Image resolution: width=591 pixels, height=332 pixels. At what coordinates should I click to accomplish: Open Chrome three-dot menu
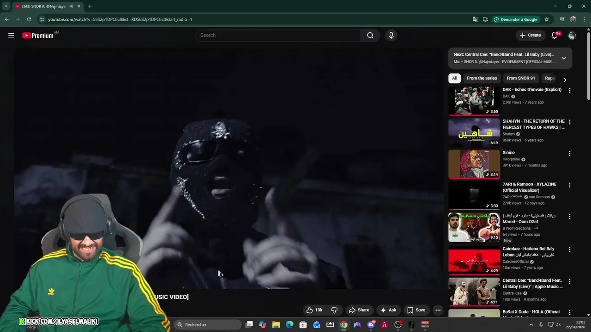click(x=584, y=19)
